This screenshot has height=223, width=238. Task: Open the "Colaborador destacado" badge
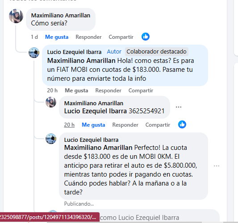point(156,52)
